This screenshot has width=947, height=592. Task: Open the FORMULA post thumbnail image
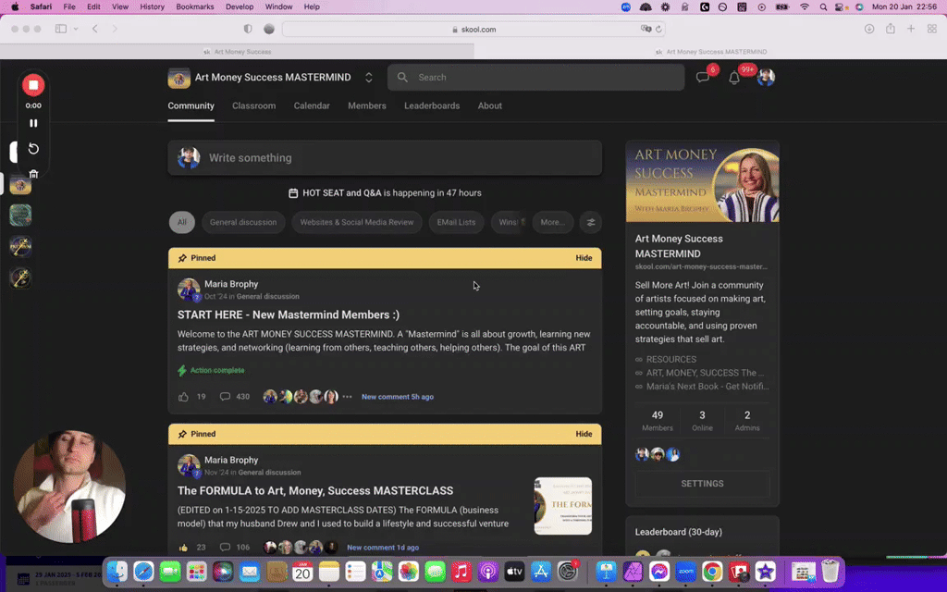pyautogui.click(x=563, y=506)
